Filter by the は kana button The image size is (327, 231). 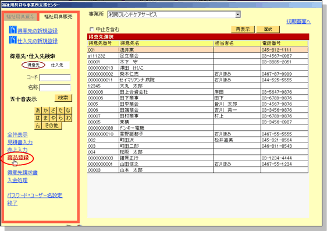click(x=38, y=118)
